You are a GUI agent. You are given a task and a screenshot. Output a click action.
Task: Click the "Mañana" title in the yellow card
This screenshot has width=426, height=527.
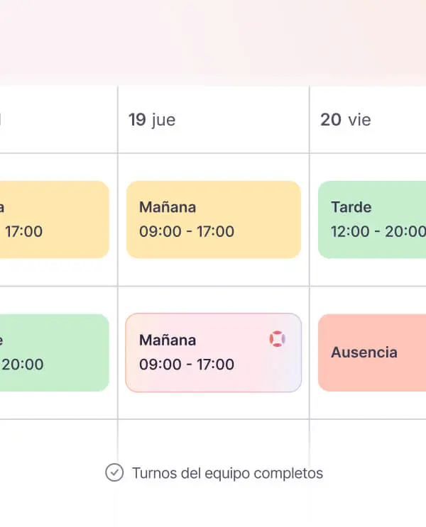tap(168, 207)
